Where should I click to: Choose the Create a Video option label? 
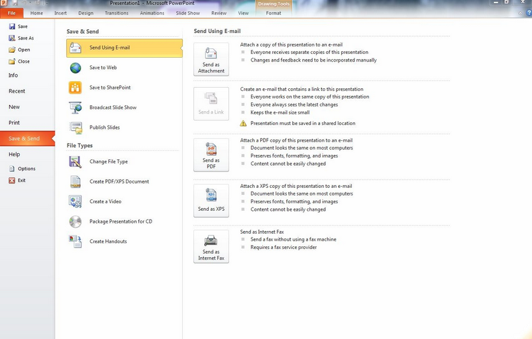(106, 202)
